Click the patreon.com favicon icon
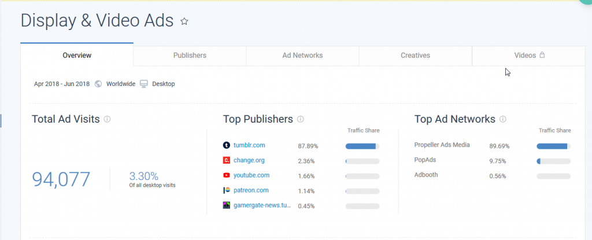Screen dimensions: 592x240 (227, 190)
